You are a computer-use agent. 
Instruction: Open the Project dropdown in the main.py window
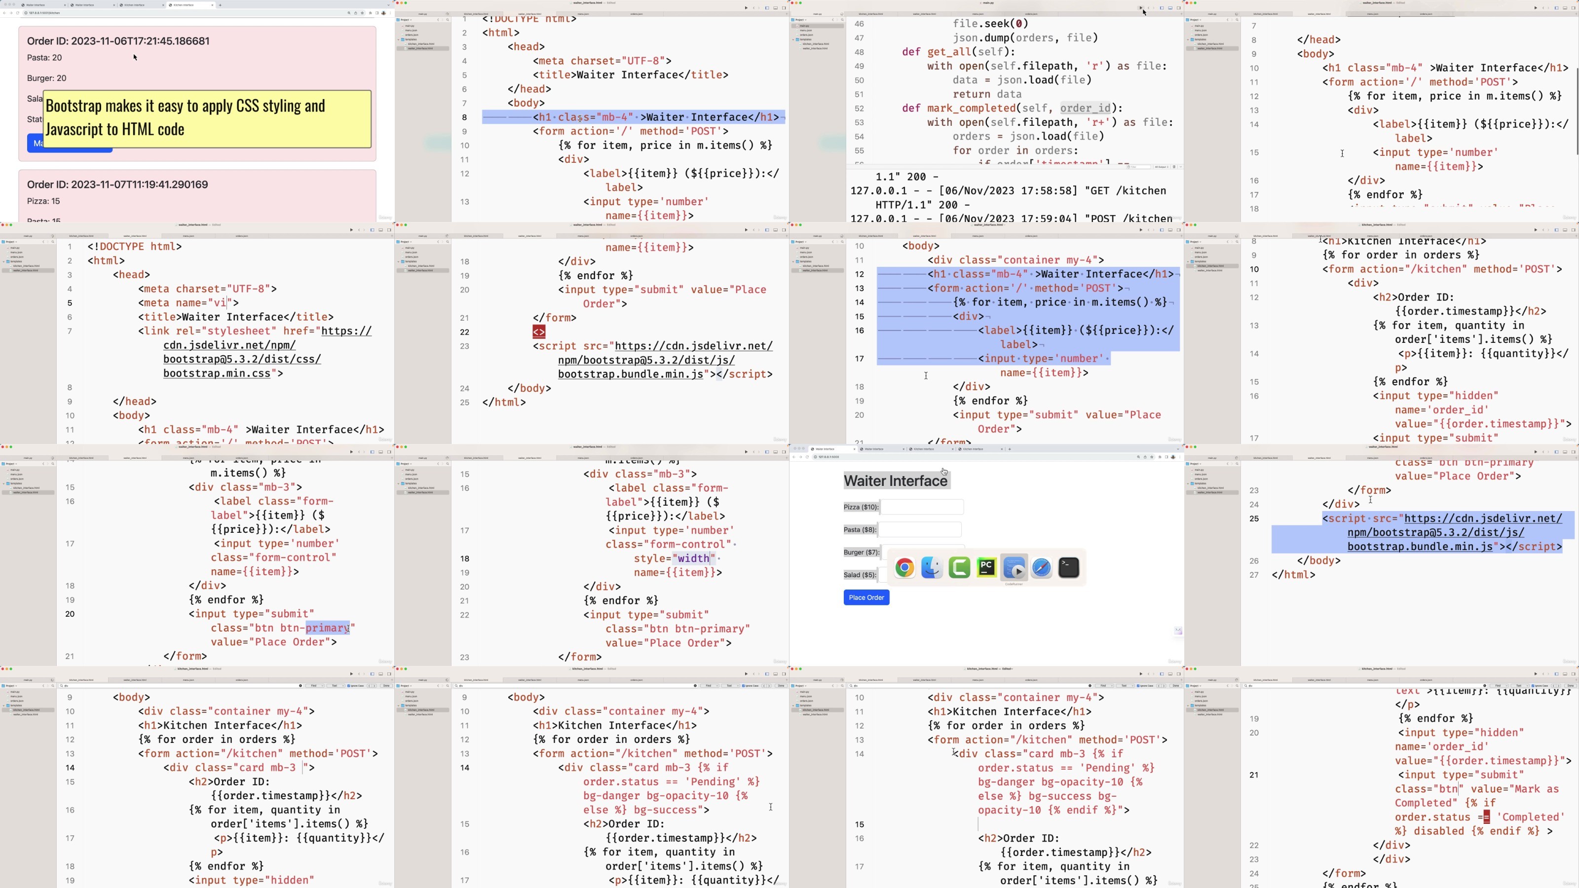point(800,20)
